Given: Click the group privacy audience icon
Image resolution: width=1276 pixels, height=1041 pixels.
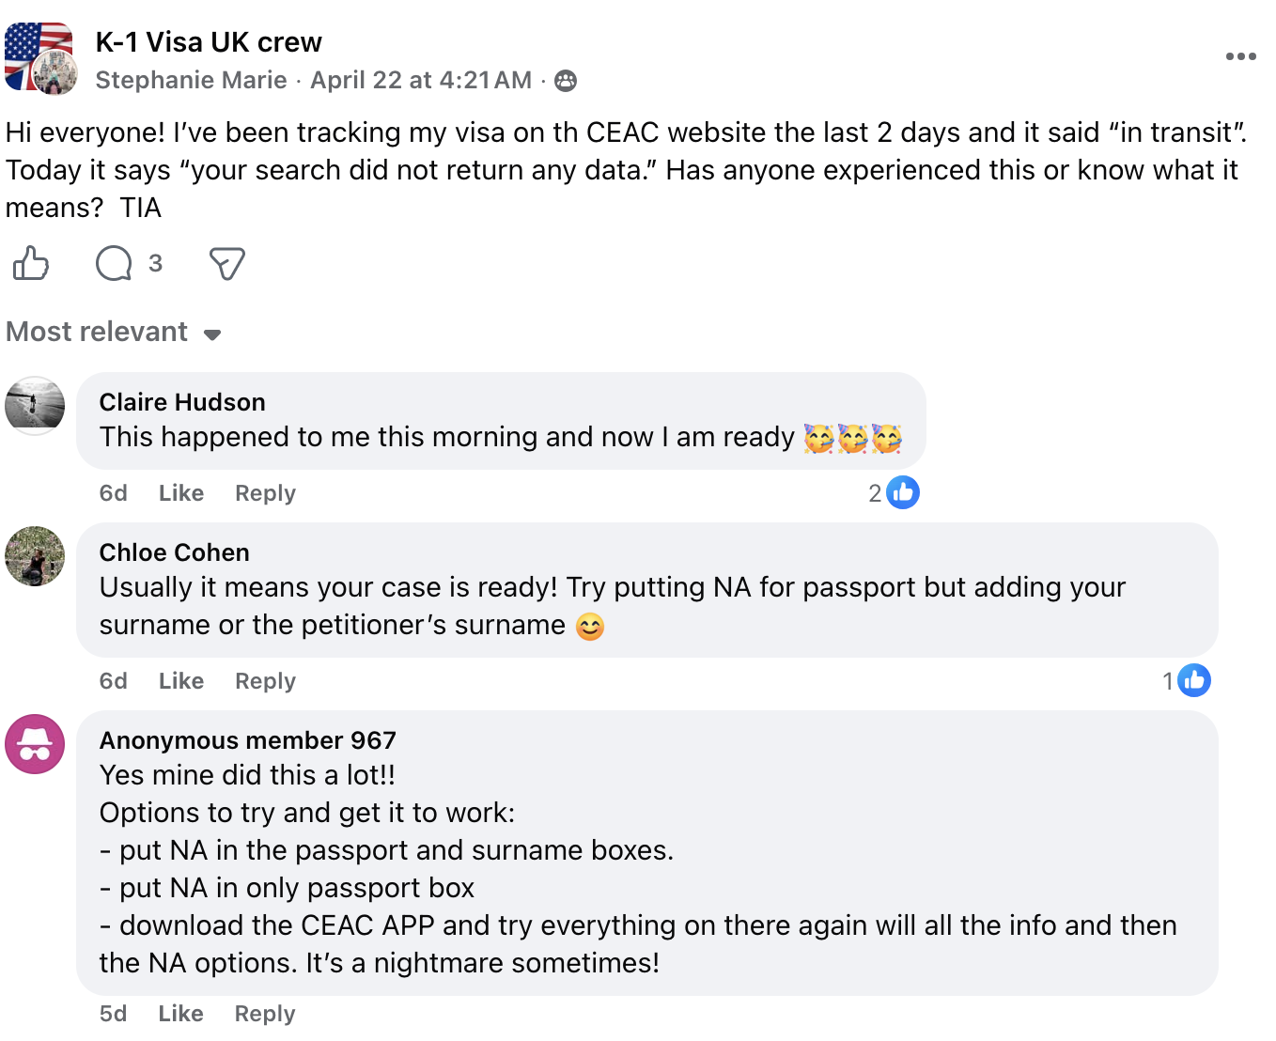Looking at the screenshot, I should pos(566,81).
